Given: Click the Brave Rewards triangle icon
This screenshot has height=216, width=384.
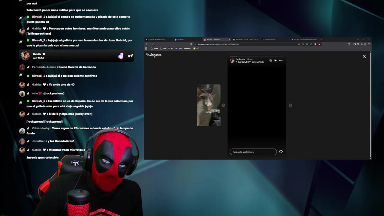Looking at the screenshot, I should (x=319, y=44).
